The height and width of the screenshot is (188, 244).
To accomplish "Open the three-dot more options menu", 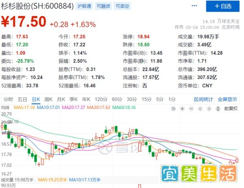I will coord(194,6).
